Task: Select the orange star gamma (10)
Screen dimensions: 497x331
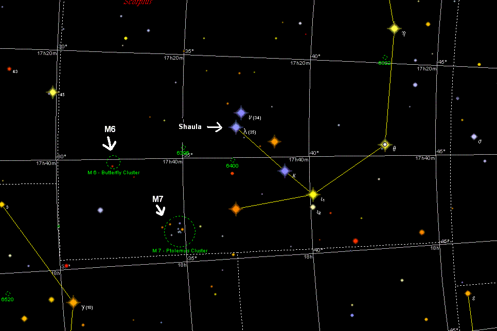Action: 73,302
